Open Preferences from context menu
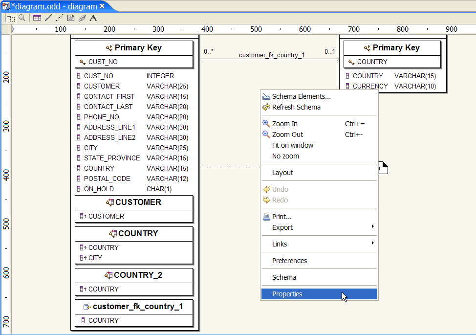Screen dimensions: 476x335 pyautogui.click(x=289, y=261)
